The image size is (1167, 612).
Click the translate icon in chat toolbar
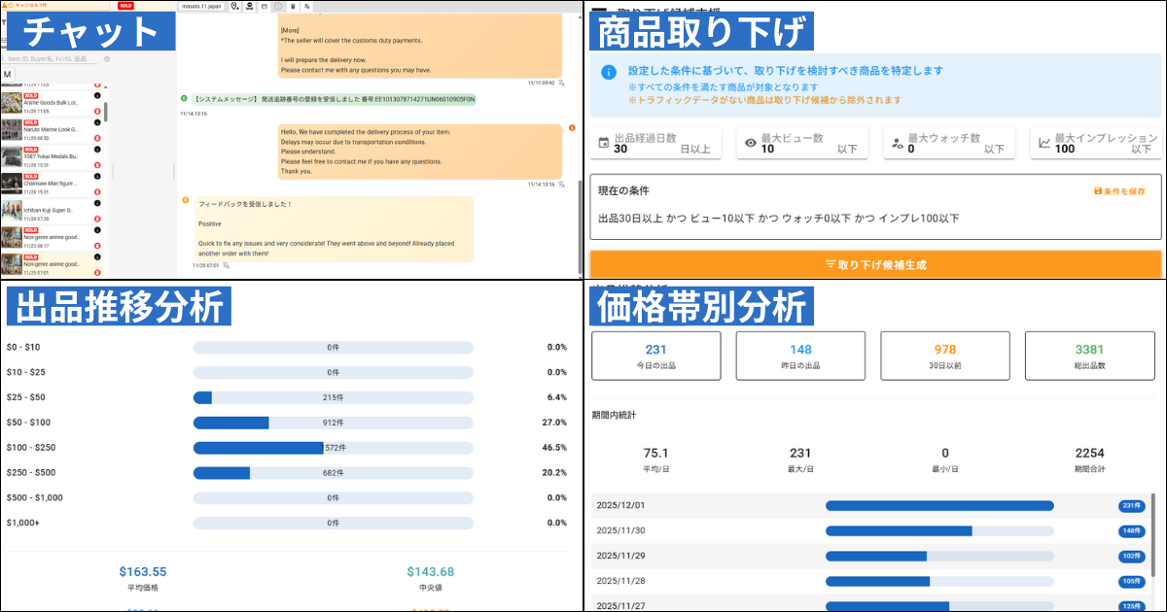[307, 6]
